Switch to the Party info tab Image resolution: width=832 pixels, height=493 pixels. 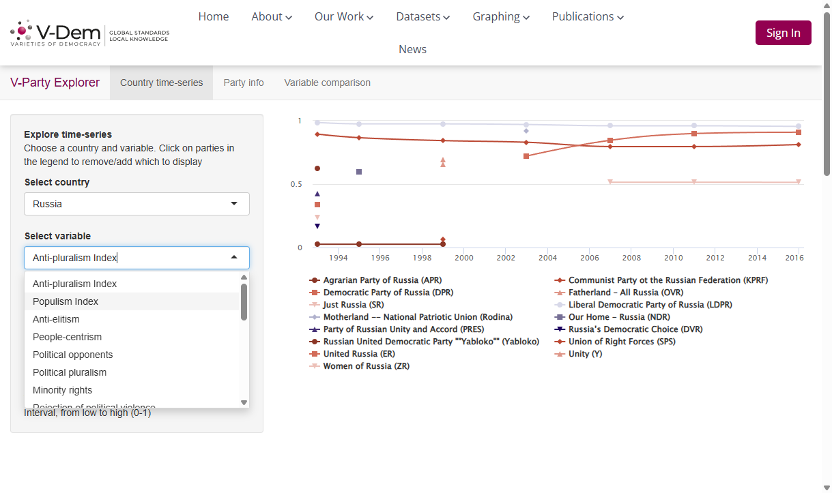244,83
